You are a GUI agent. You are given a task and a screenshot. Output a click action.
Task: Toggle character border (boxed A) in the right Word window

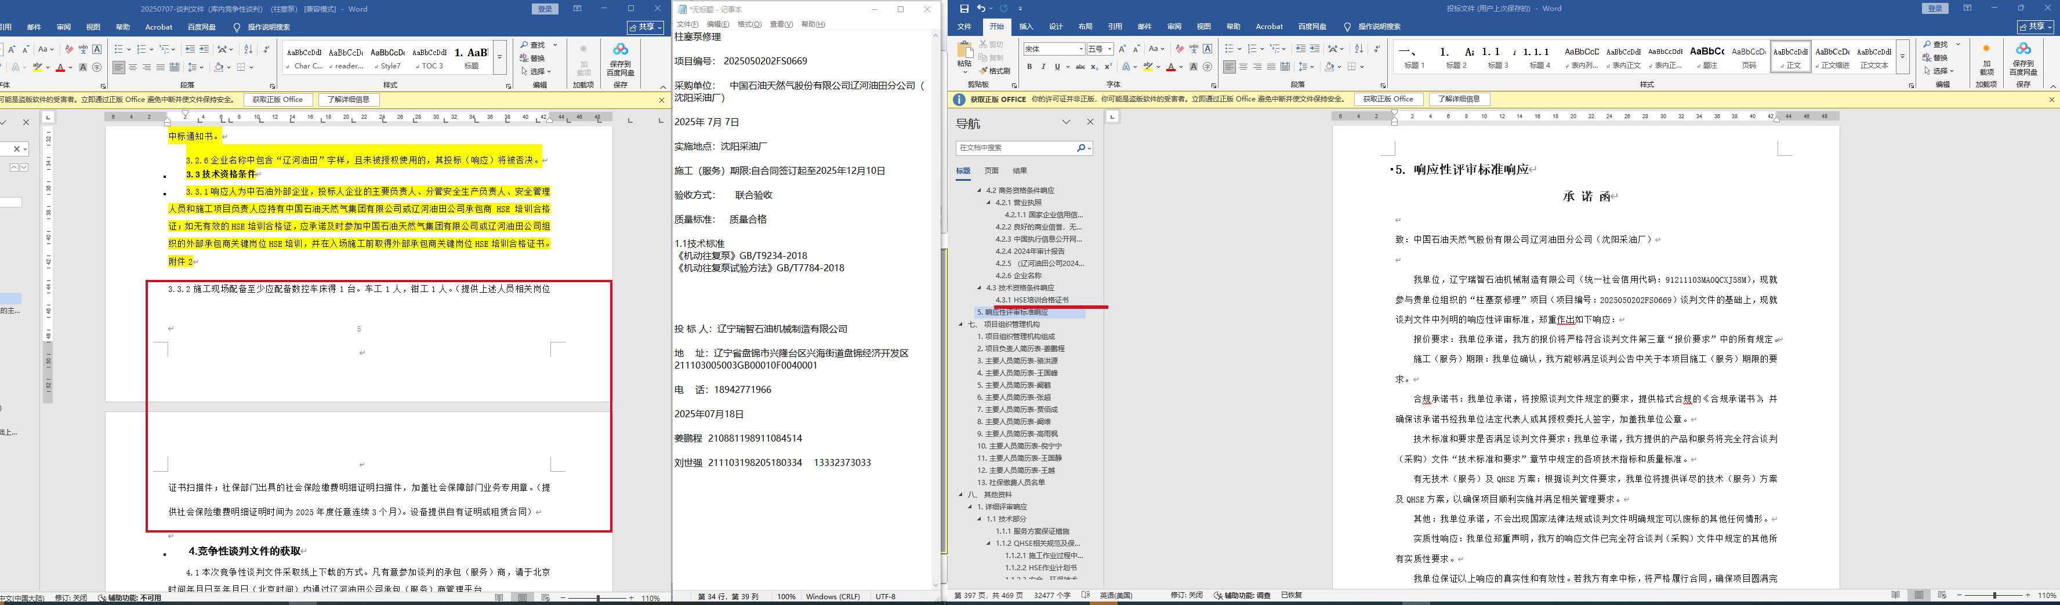[x=1207, y=50]
